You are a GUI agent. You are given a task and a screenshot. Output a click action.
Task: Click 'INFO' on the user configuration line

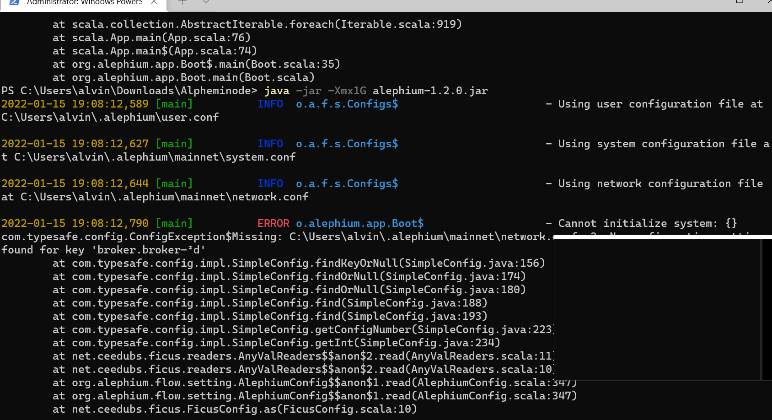(x=270, y=104)
